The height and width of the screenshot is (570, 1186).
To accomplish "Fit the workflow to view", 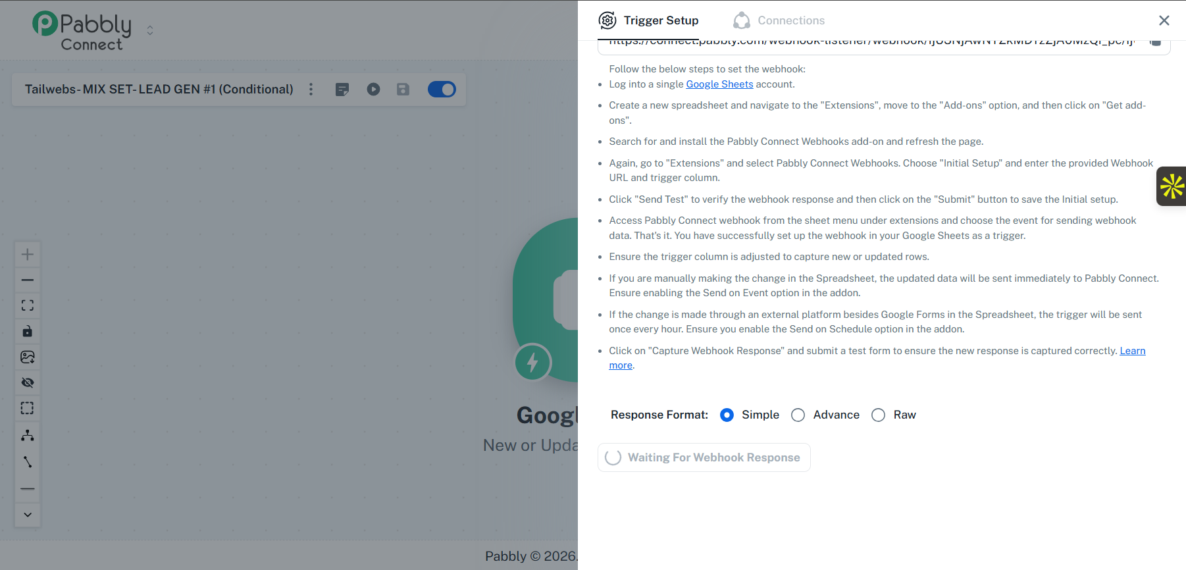I will click(x=28, y=306).
